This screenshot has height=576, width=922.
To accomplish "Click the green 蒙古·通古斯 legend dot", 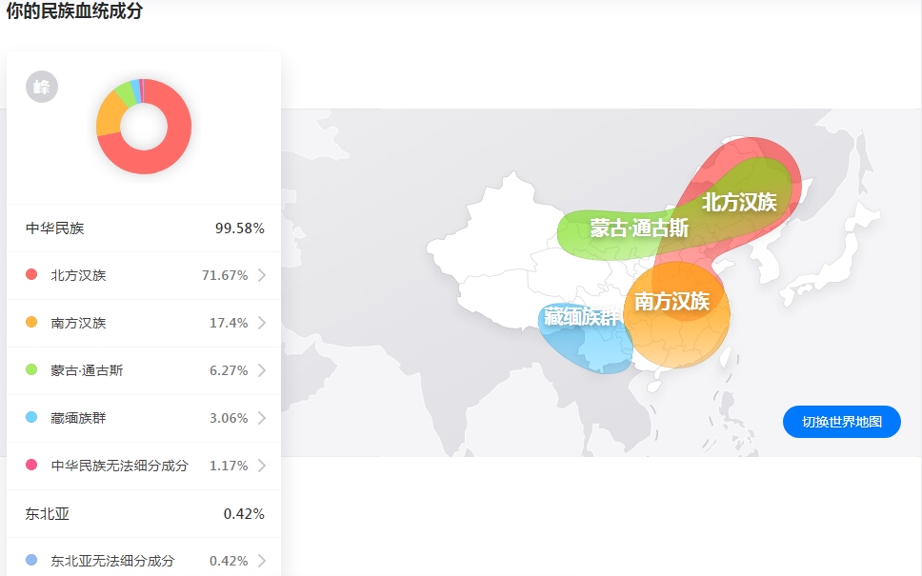I will (x=31, y=370).
